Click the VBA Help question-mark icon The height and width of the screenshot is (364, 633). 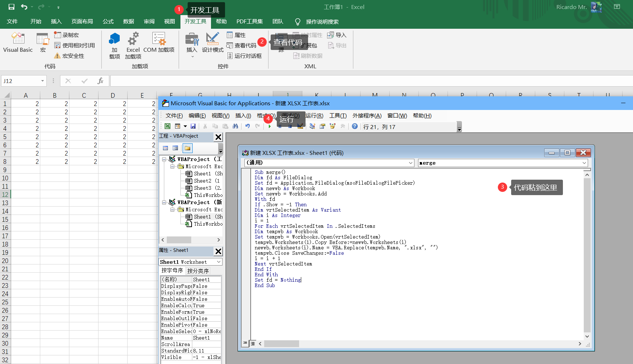point(355,126)
